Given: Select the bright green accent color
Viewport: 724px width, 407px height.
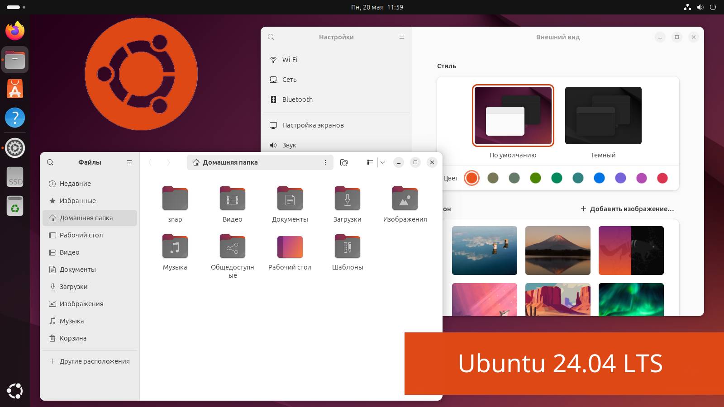Looking at the screenshot, I should (535, 178).
